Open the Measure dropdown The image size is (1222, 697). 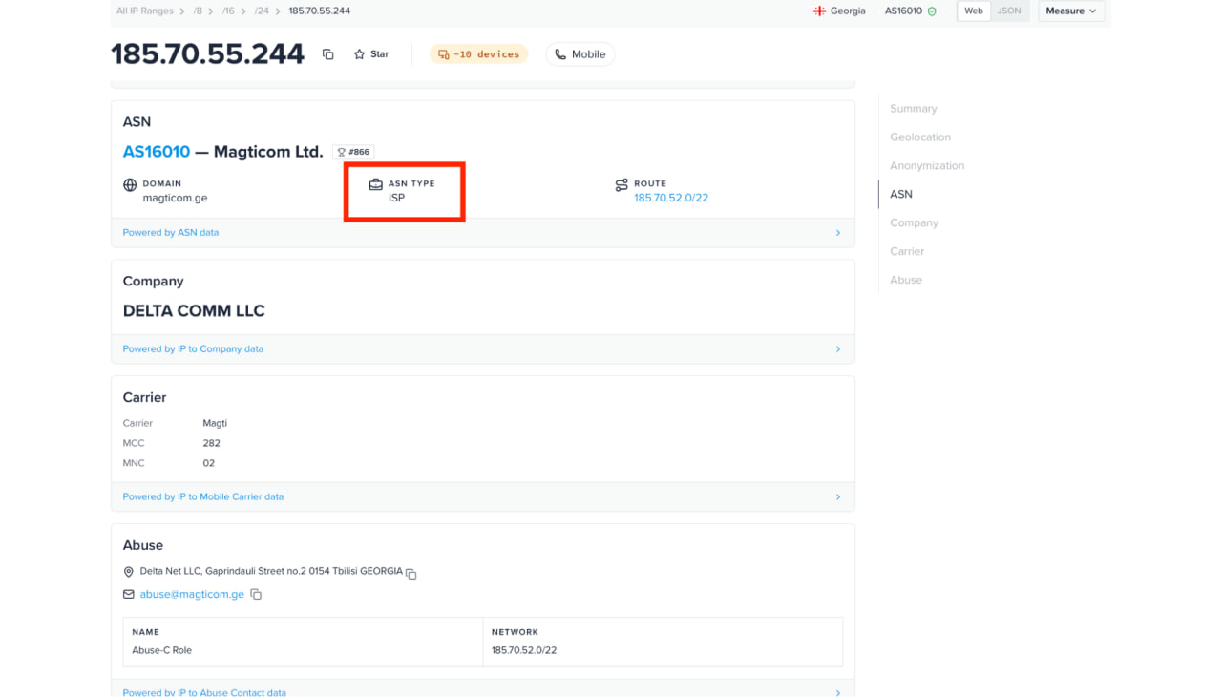[1071, 11]
